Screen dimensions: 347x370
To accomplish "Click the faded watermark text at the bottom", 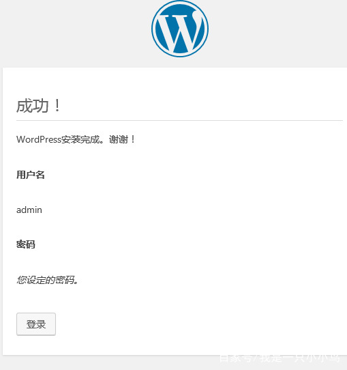I will point(280,358).
